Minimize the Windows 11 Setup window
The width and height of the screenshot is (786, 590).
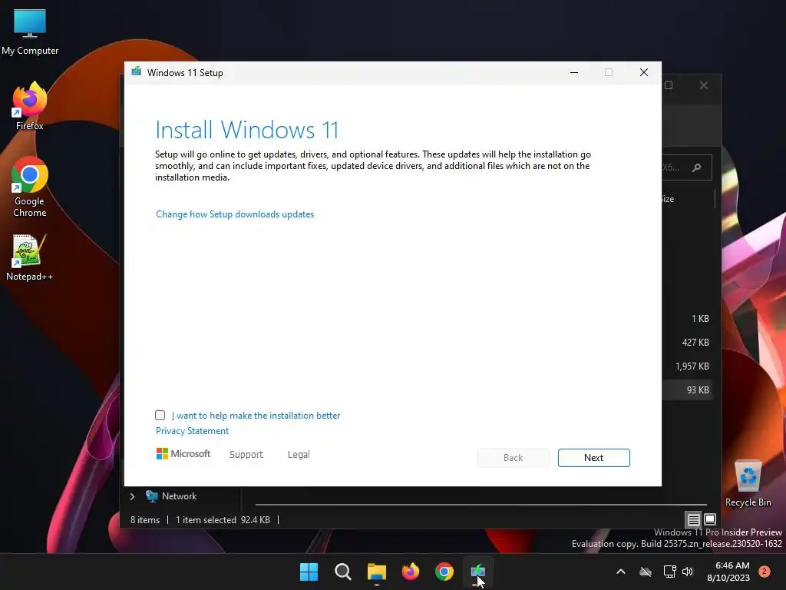574,73
